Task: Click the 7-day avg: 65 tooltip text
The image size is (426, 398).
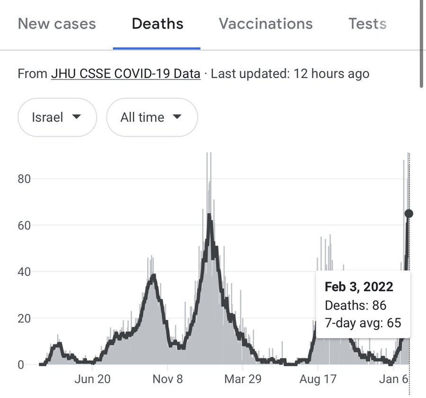Action: [363, 323]
